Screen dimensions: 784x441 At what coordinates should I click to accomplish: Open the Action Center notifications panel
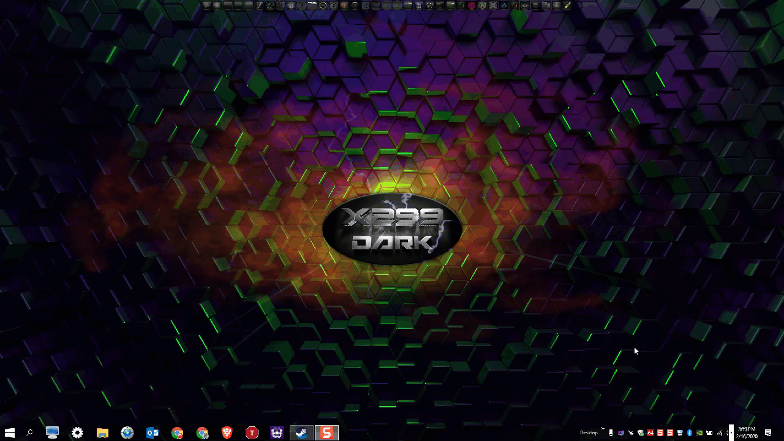tap(768, 433)
